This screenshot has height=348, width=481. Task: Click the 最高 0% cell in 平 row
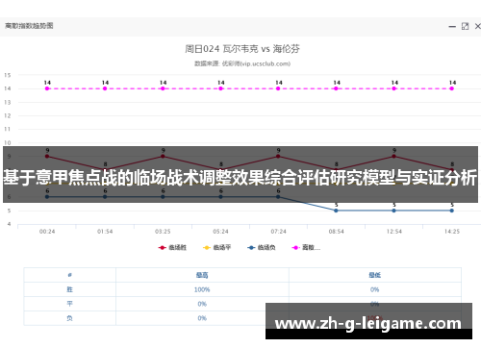pyautogui.click(x=202, y=304)
